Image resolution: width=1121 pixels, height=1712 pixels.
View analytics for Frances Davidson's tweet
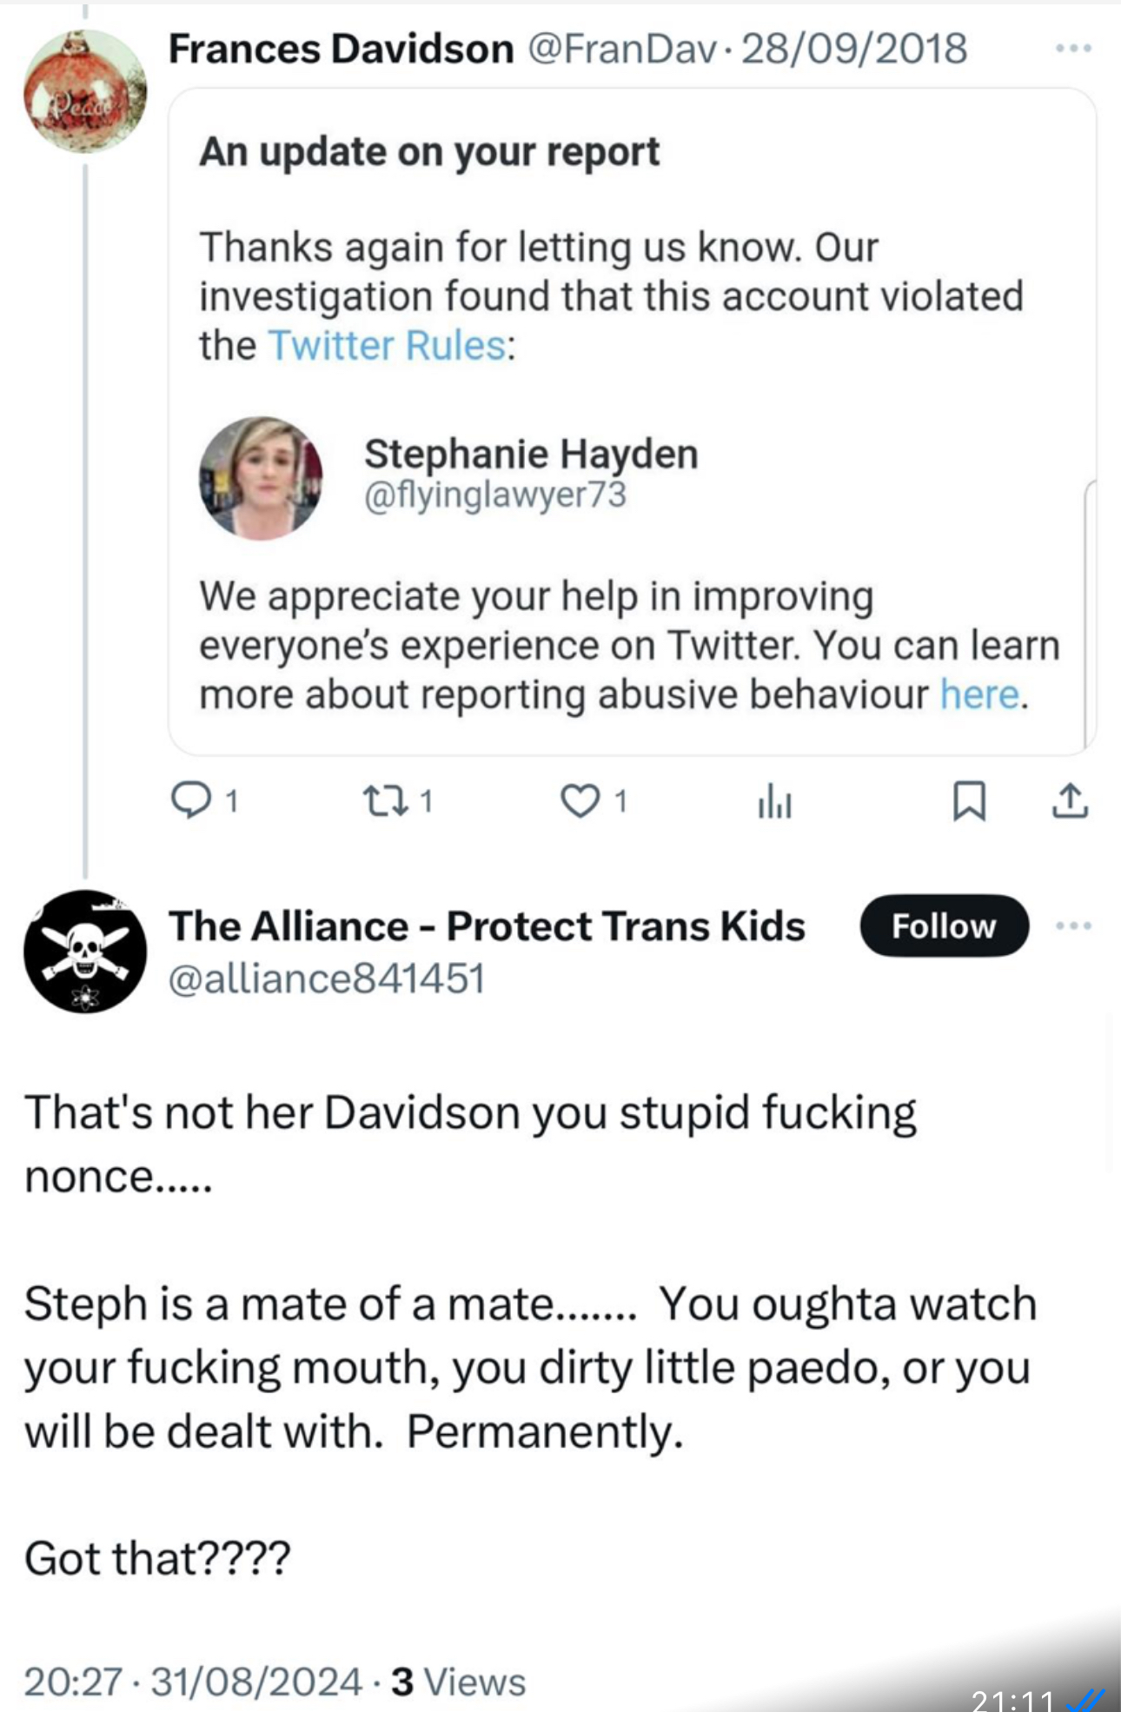[x=774, y=800]
